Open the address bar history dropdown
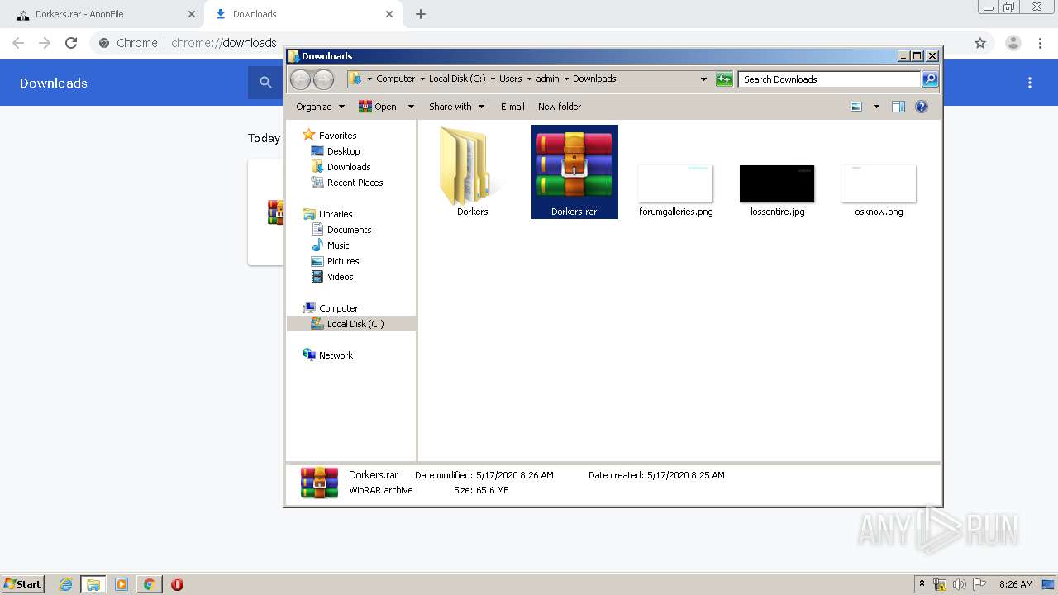This screenshot has width=1058, height=595. click(x=703, y=79)
